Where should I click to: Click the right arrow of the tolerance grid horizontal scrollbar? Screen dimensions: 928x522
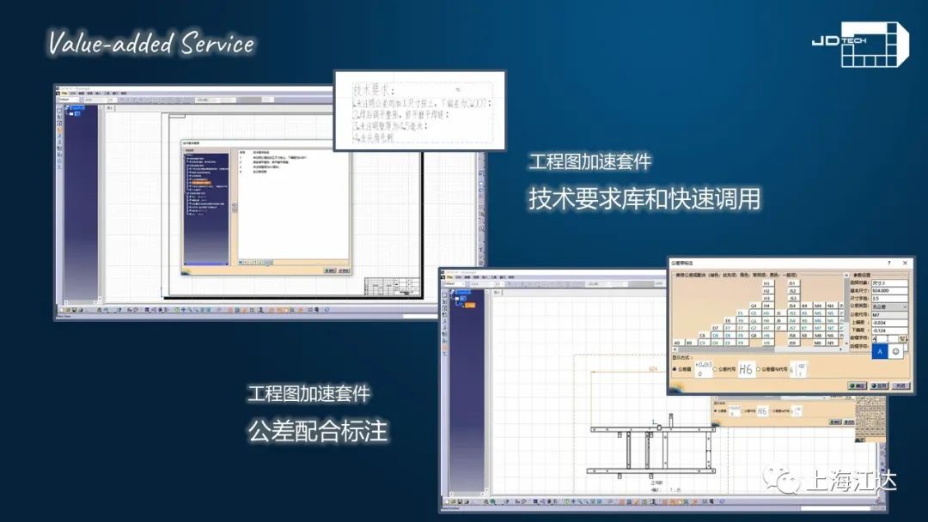coord(840,349)
